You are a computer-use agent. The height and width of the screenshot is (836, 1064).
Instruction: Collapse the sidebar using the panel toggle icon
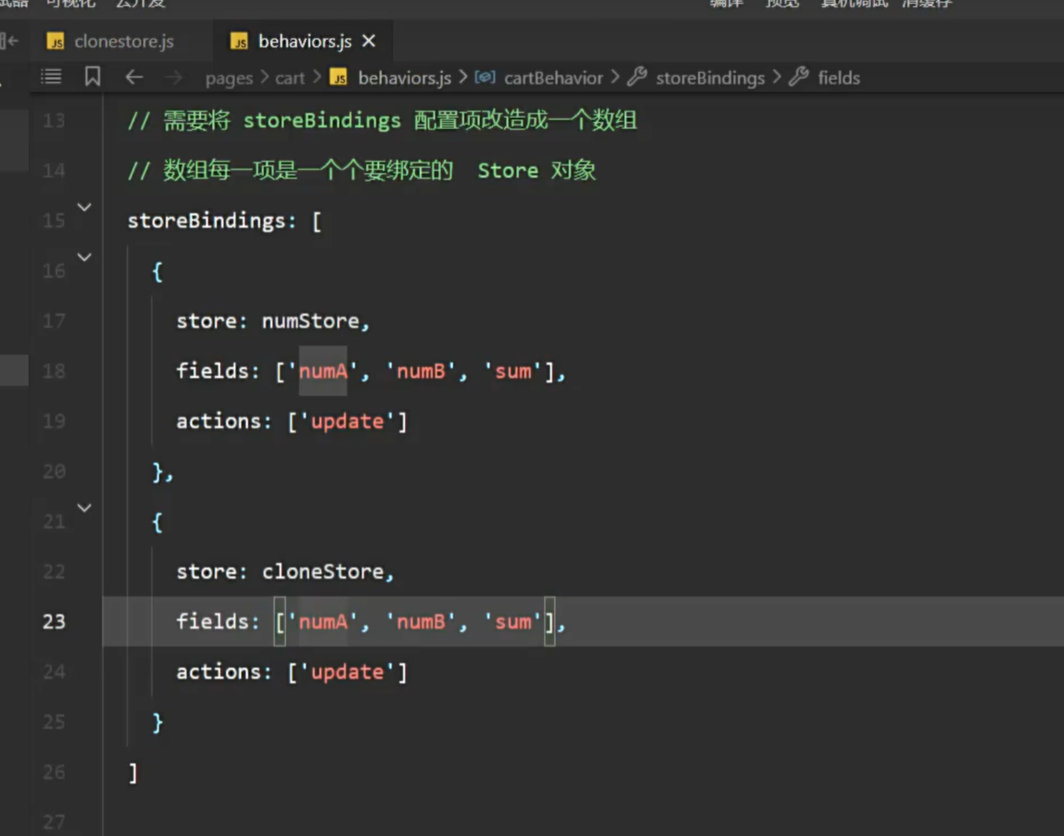[10, 40]
